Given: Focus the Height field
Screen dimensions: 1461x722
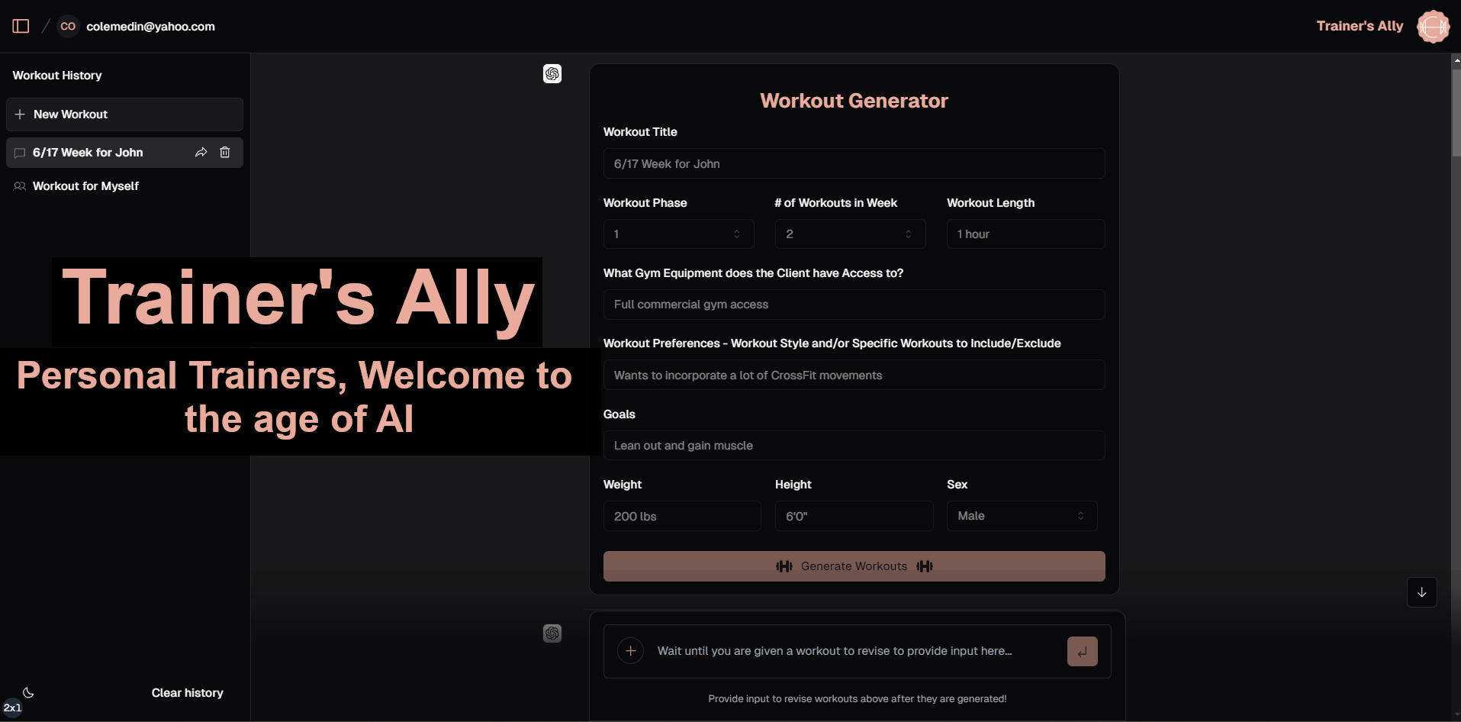Looking at the screenshot, I should pos(854,516).
